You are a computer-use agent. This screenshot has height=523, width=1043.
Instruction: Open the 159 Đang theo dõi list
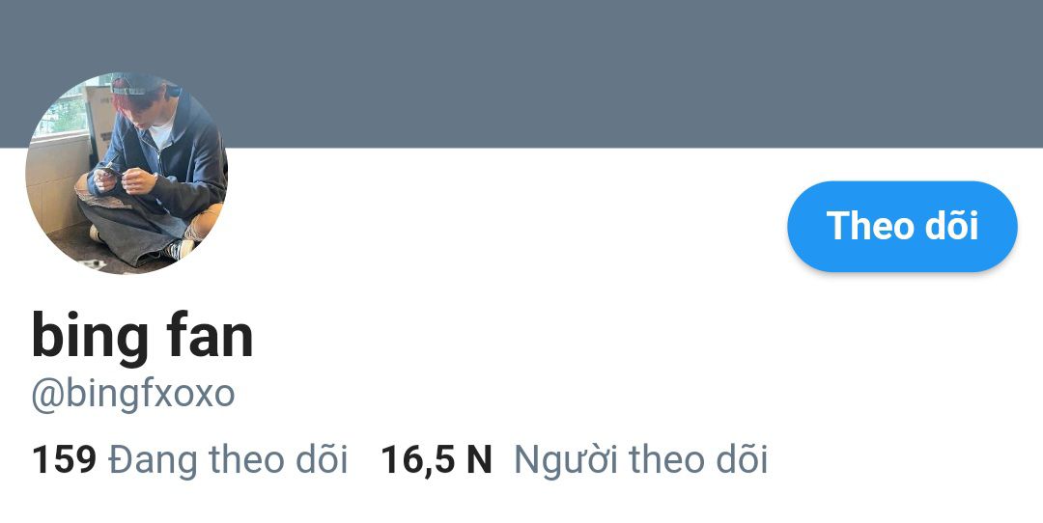click(189, 460)
